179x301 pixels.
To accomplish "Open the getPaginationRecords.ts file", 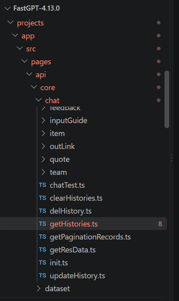I will [90, 237].
